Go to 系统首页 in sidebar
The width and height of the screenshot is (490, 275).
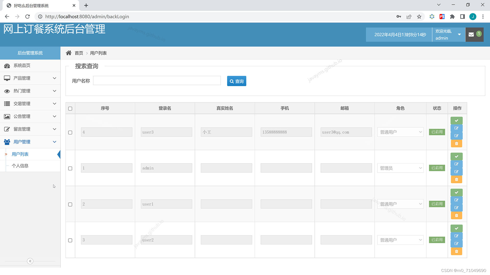coord(30,65)
